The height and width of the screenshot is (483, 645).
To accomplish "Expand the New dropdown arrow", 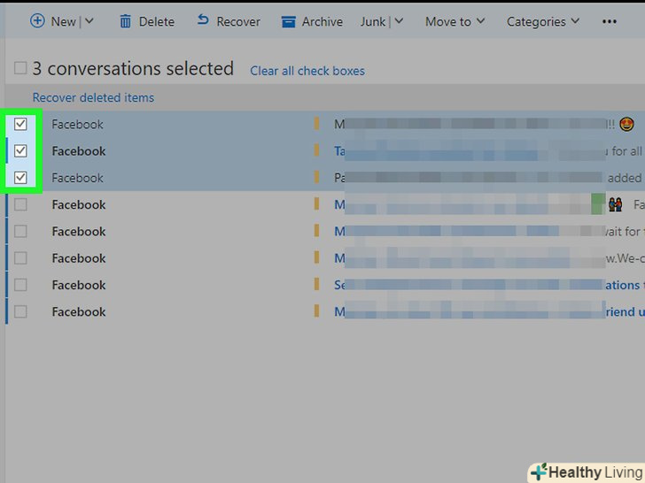I will click(89, 21).
